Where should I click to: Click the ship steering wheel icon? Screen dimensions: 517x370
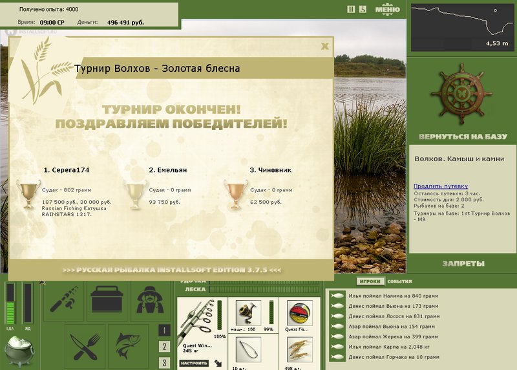point(461,94)
